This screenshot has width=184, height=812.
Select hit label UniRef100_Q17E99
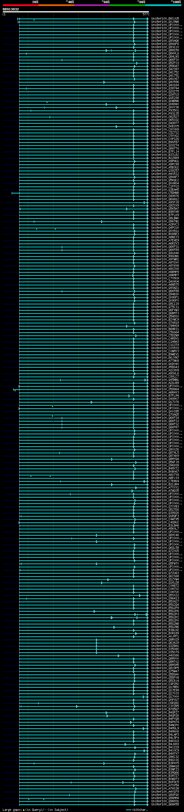click(x=165, y=690)
